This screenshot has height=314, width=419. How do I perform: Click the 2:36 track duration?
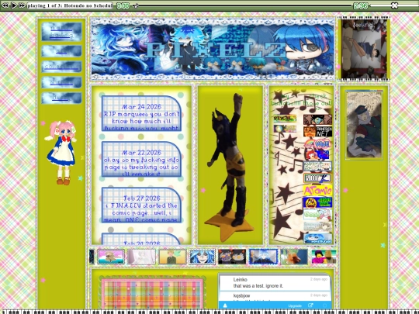coord(361,5)
